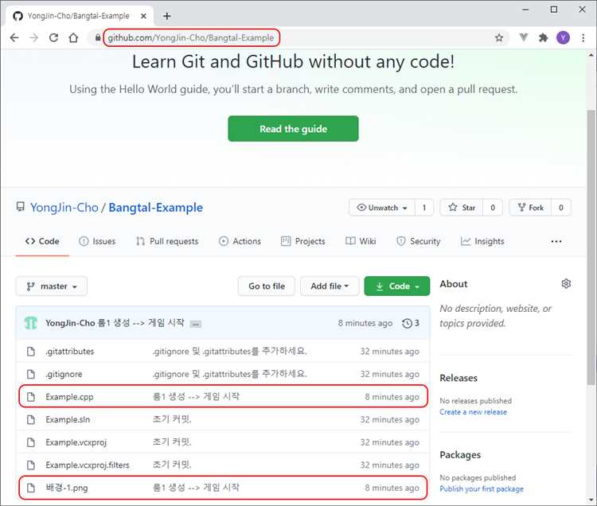Image resolution: width=597 pixels, height=506 pixels.
Task: Switch to the Insights tab
Action: click(x=482, y=241)
